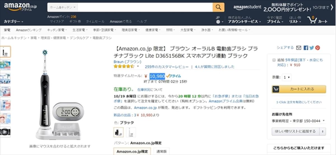Play the product video thumbnail
The width and height of the screenshot is (336, 155).
point(5,132)
